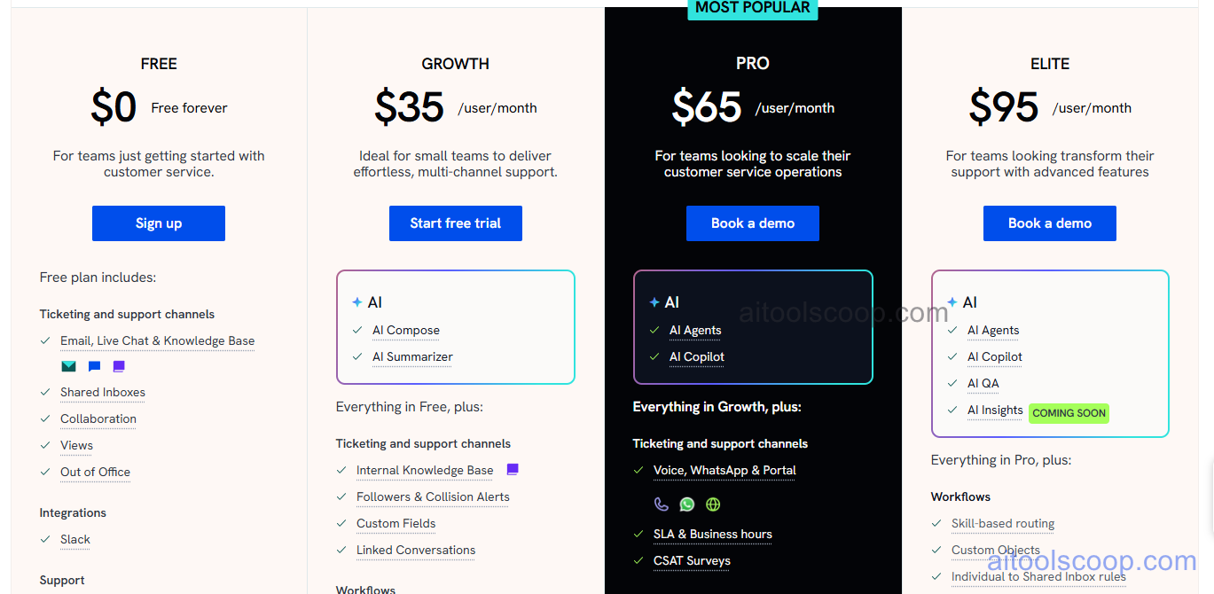This screenshot has width=1214, height=594.
Task: Click the COMING SOON badge beside AI Insights
Action: click(x=1069, y=412)
